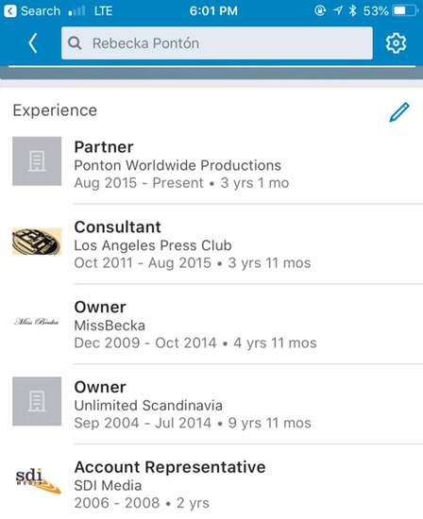Tap the SDI Media logo
The height and width of the screenshot is (519, 423).
(38, 481)
